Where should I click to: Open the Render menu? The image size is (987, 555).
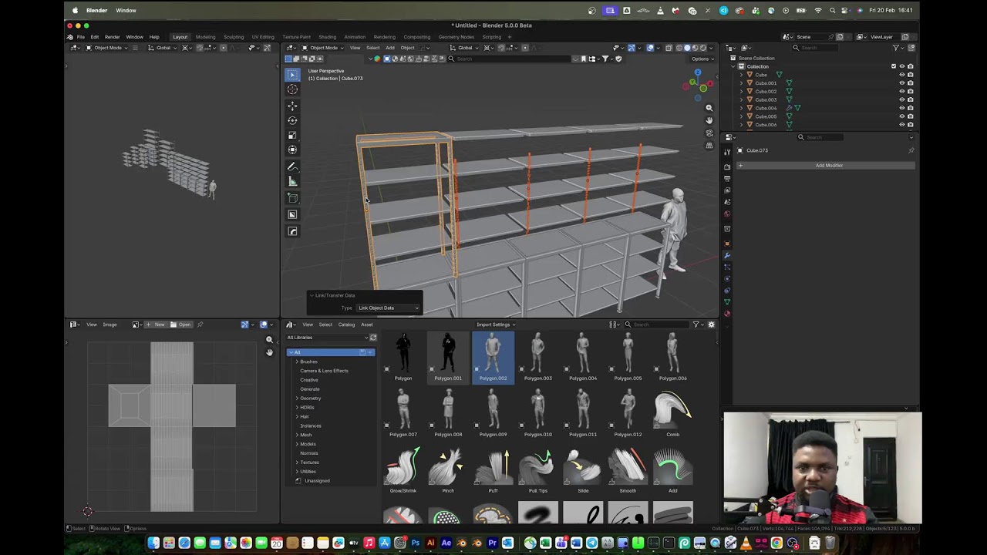tap(112, 37)
